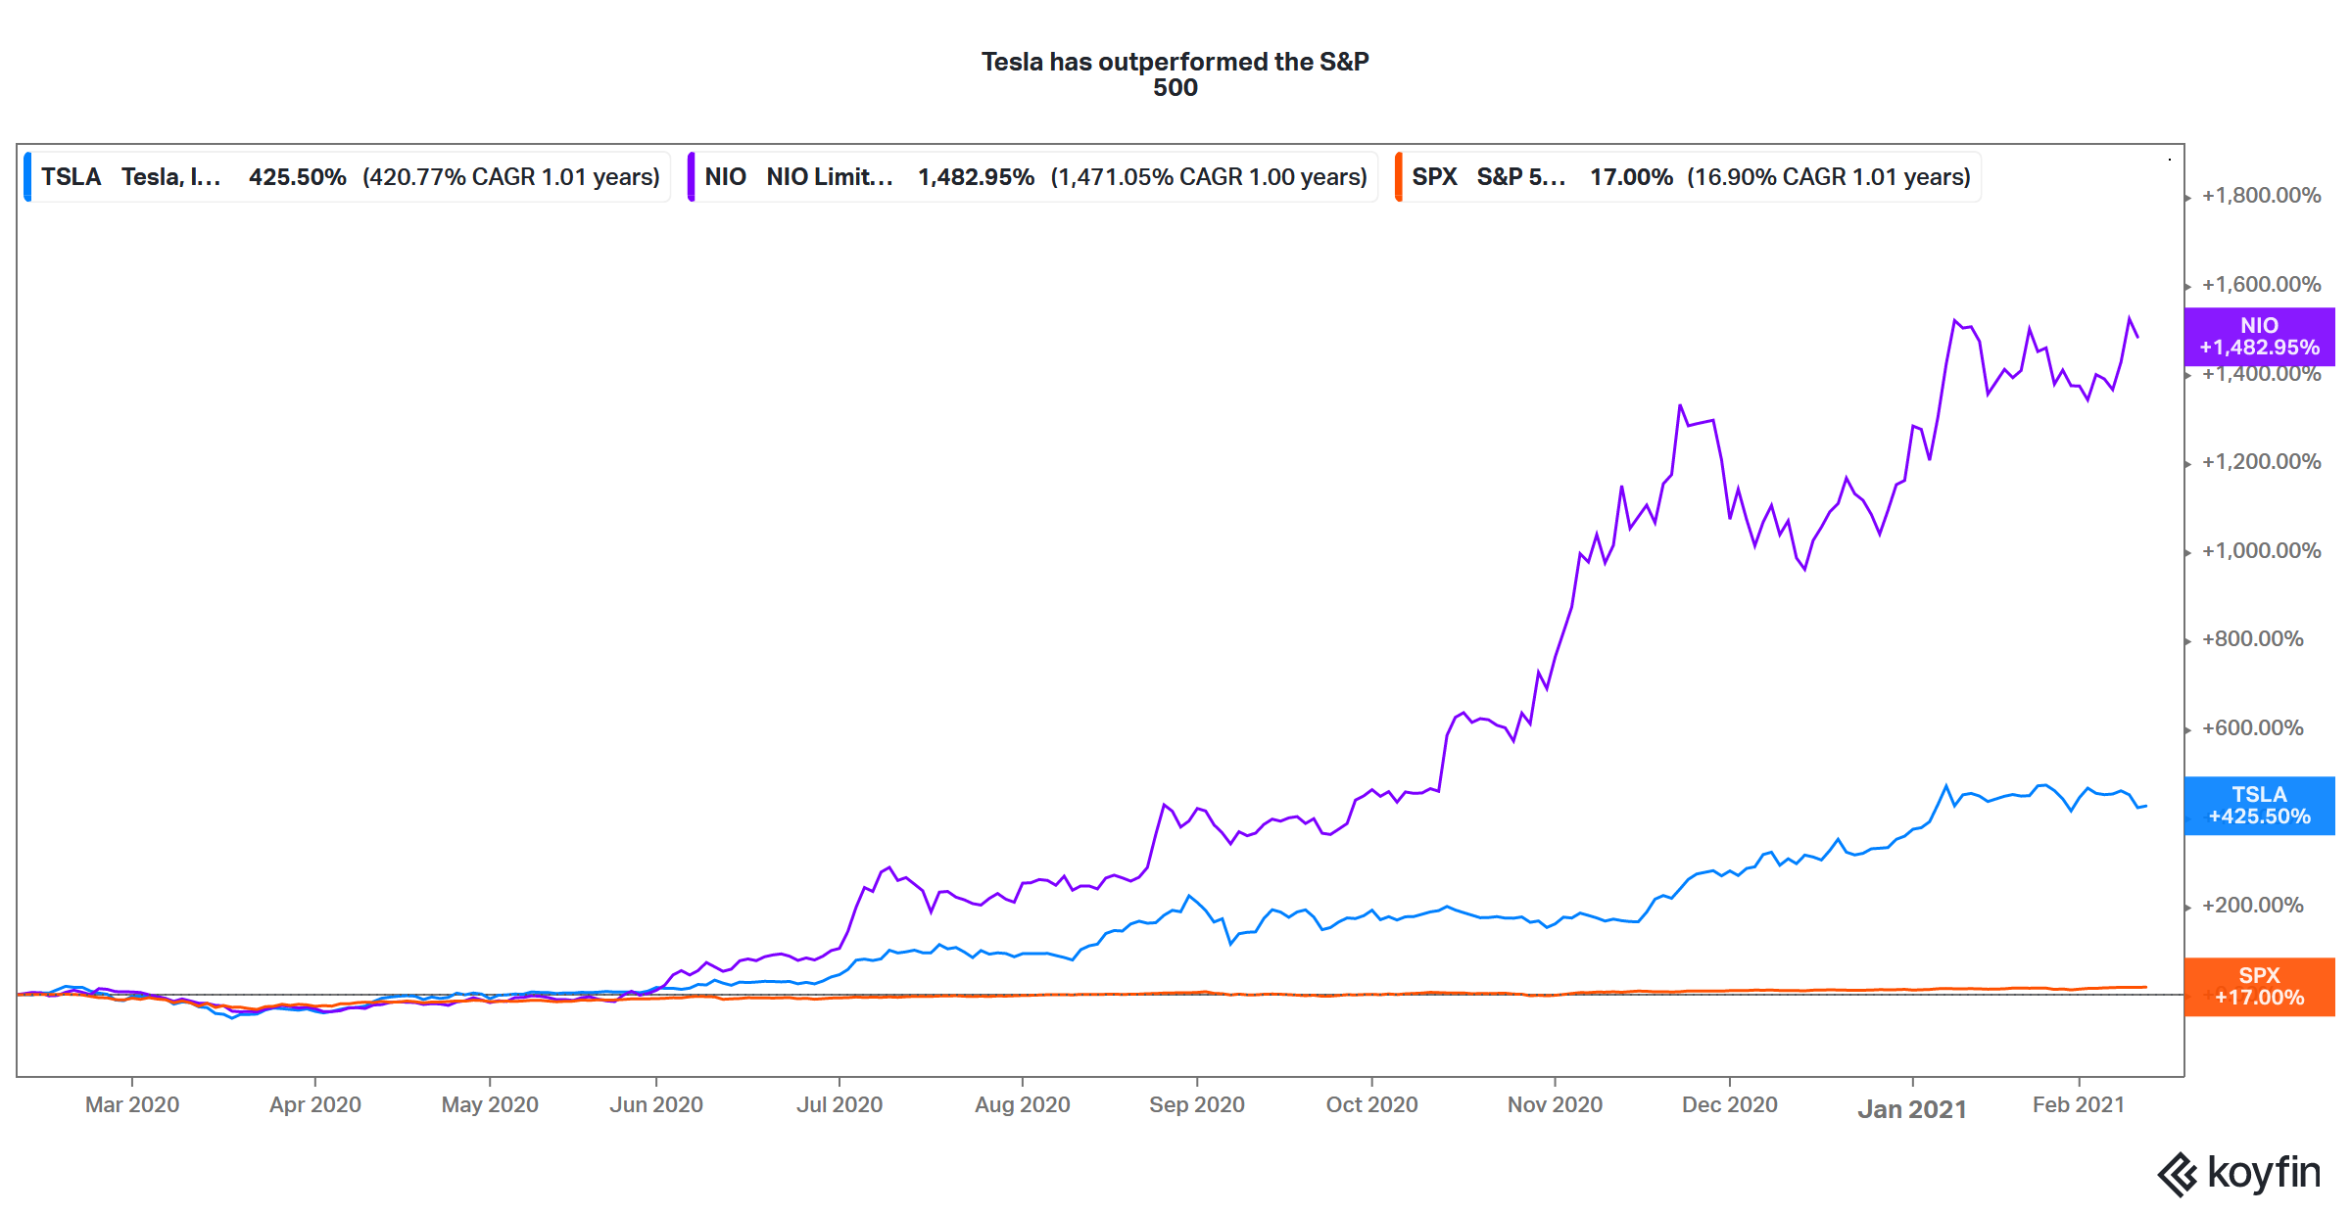The width and height of the screenshot is (2351, 1214).
Task: Click the 'Jun 2020' axis label
Action: click(656, 1104)
